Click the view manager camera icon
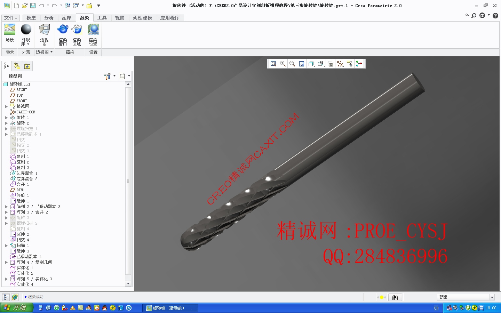 point(331,64)
